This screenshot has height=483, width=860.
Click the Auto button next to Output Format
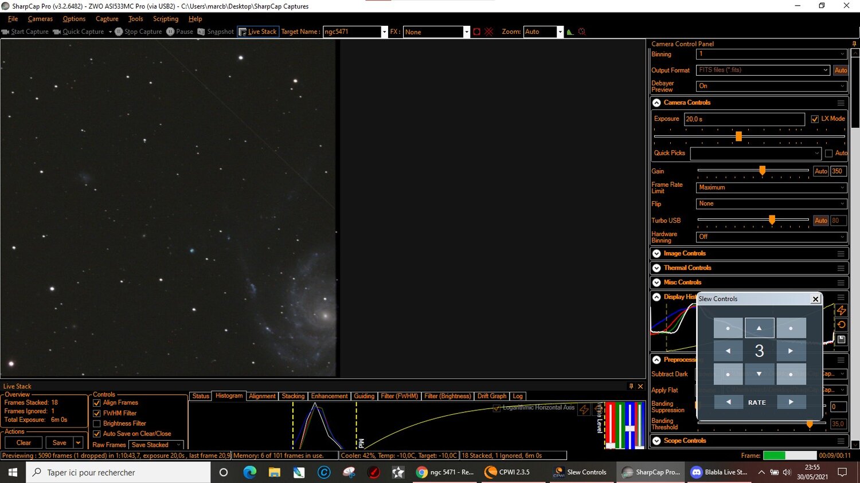841,70
